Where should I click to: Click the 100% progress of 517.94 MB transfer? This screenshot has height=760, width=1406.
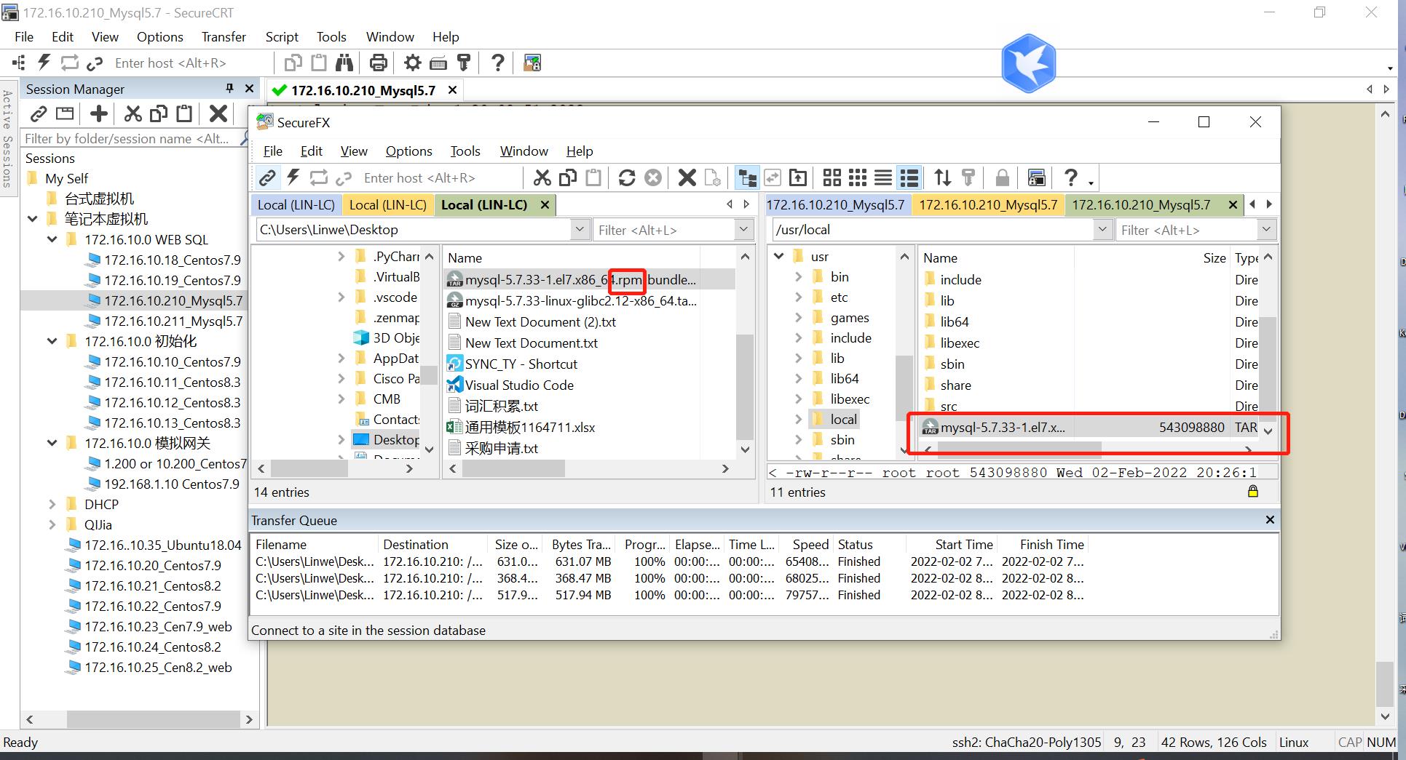pos(649,595)
